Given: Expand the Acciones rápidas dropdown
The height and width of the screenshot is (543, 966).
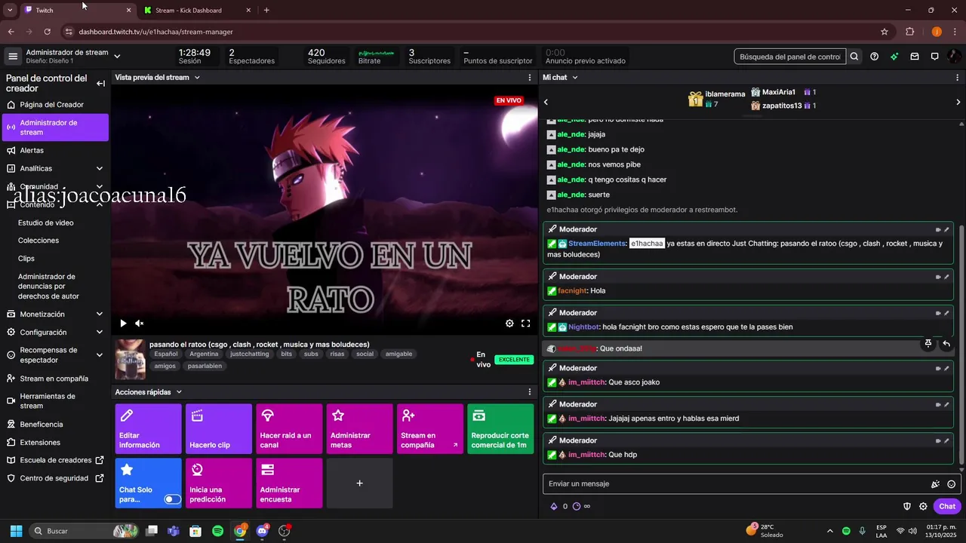Looking at the screenshot, I should tap(179, 392).
